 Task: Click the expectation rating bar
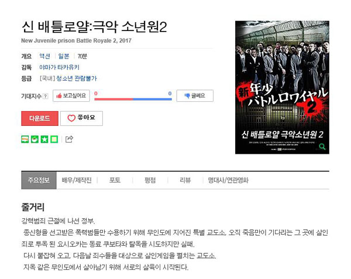133,99
